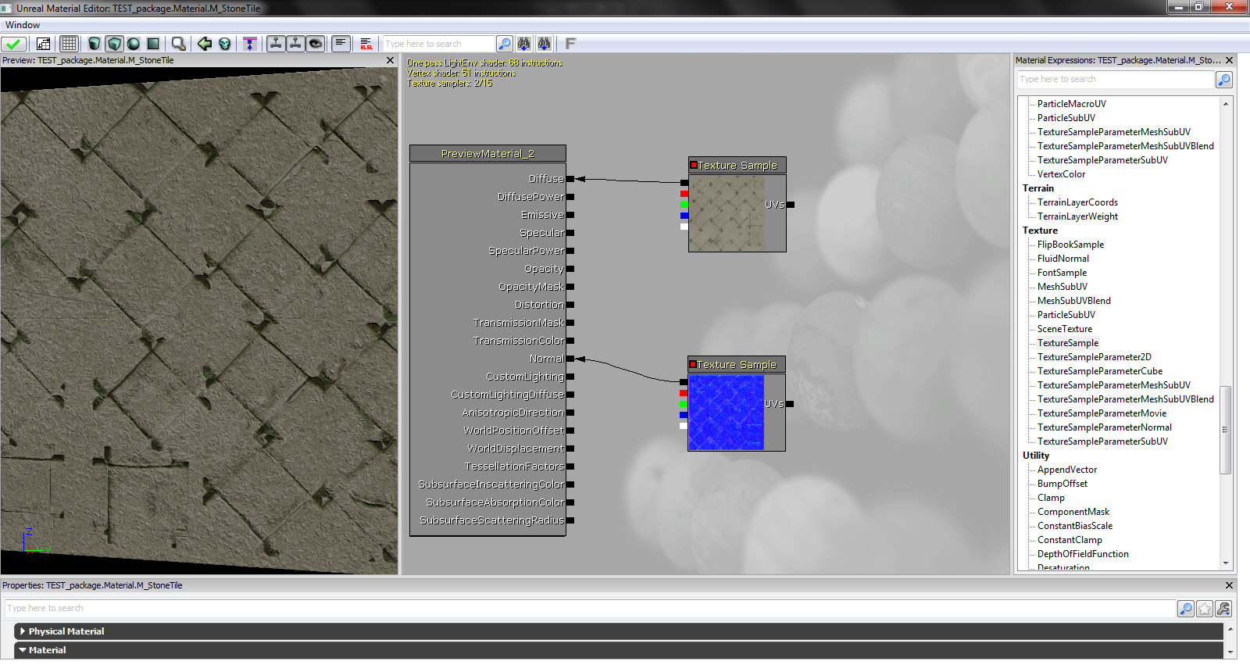
Task: Apply changes with the green checkmark button
Action: pyautogui.click(x=13, y=44)
